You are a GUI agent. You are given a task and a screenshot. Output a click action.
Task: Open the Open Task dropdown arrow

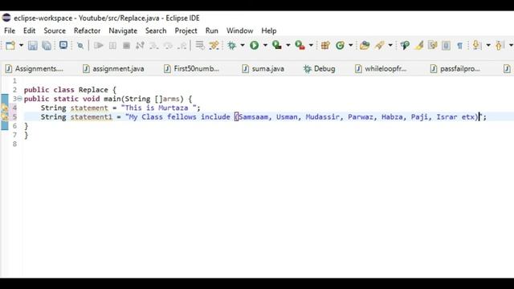tap(390, 45)
